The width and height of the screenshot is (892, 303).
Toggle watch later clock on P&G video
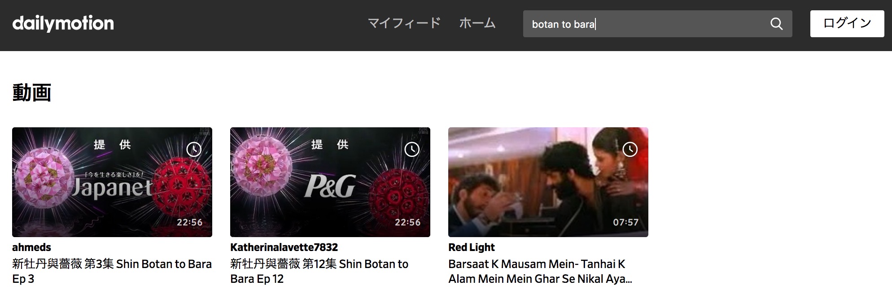coord(412,149)
